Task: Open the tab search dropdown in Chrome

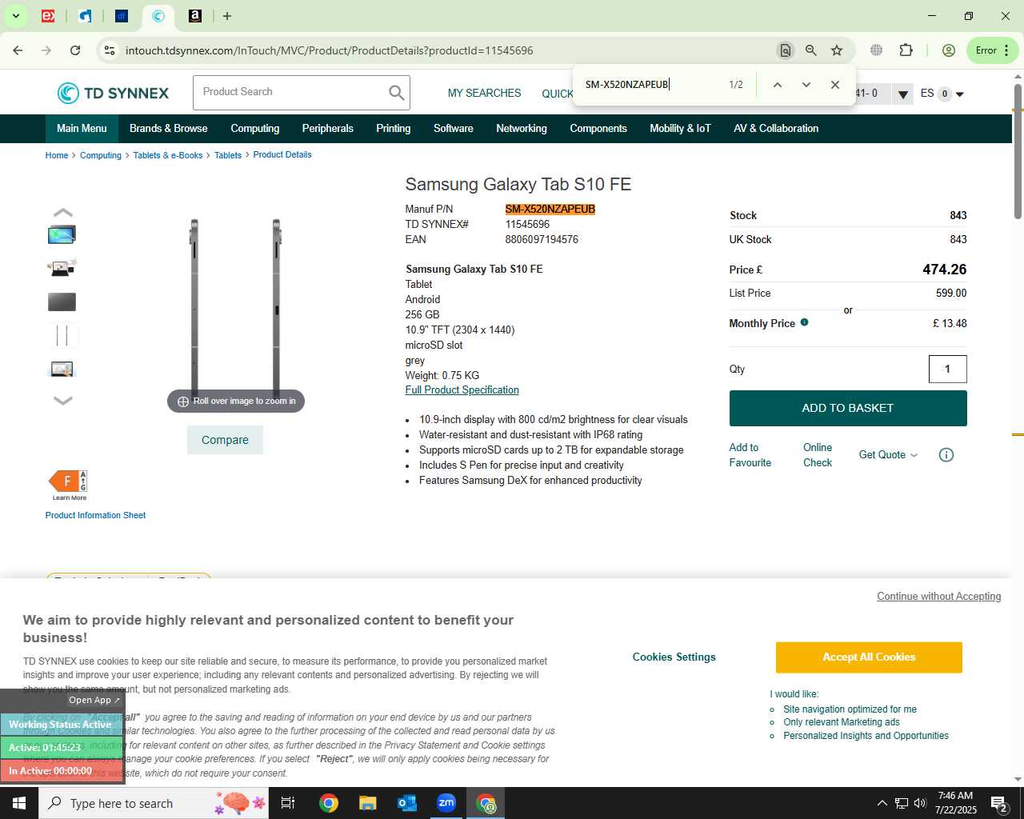Action: [x=15, y=16]
